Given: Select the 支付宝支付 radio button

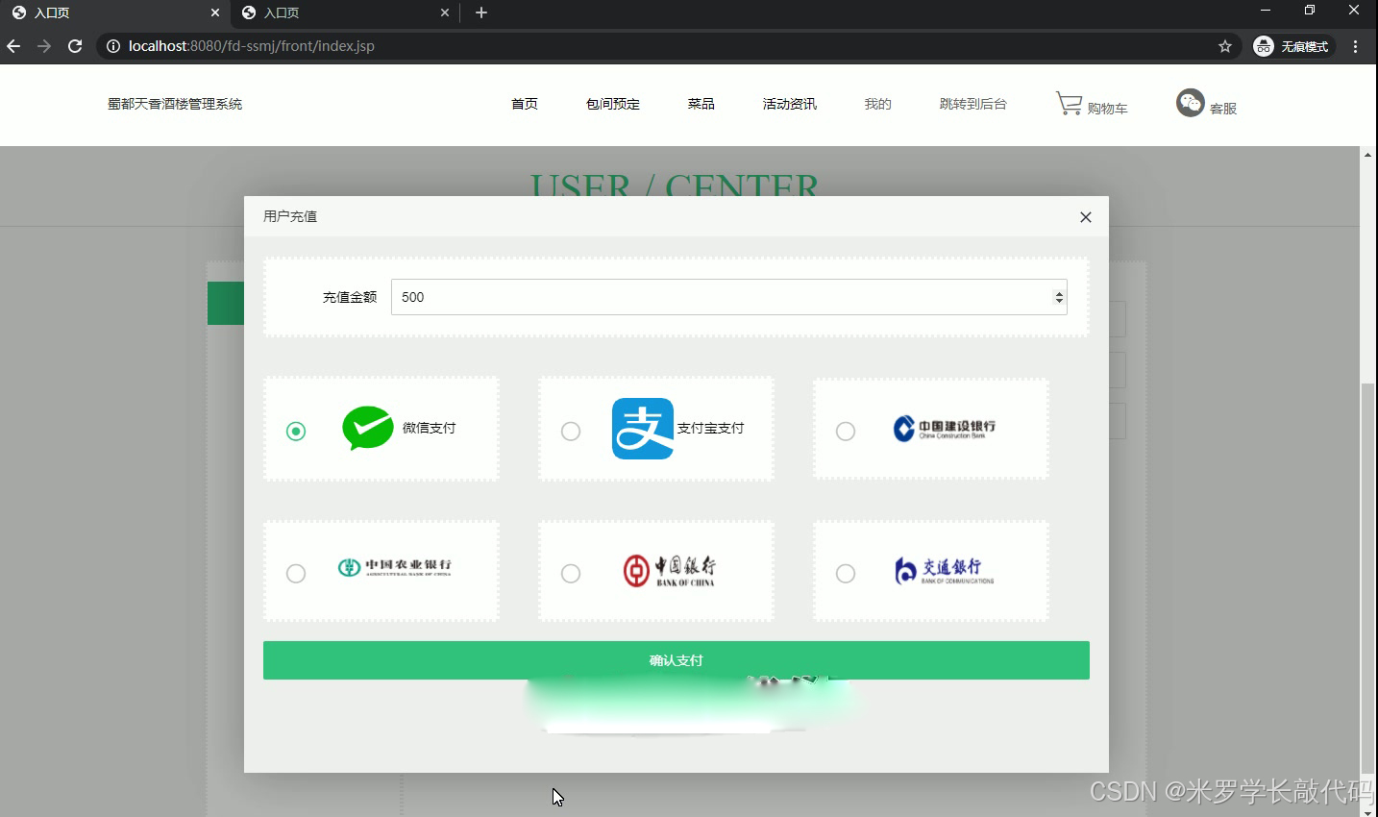Looking at the screenshot, I should pos(571,432).
